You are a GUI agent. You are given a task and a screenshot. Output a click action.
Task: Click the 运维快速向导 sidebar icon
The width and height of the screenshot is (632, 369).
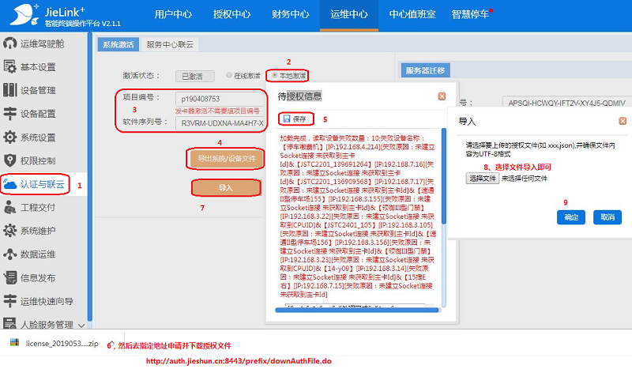point(9,301)
